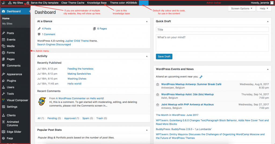Collapse the Quick Draft panel

tap(267, 21)
